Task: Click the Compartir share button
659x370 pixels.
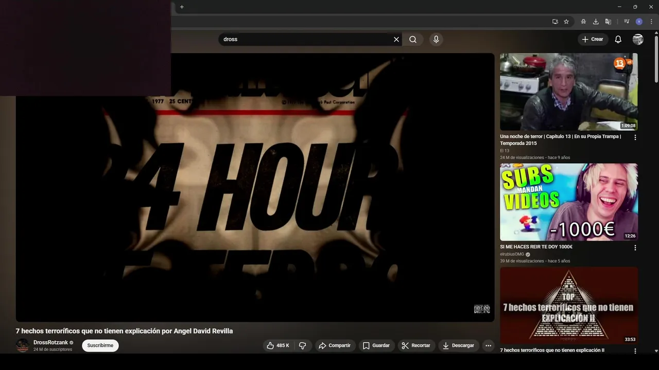Action: click(335, 346)
